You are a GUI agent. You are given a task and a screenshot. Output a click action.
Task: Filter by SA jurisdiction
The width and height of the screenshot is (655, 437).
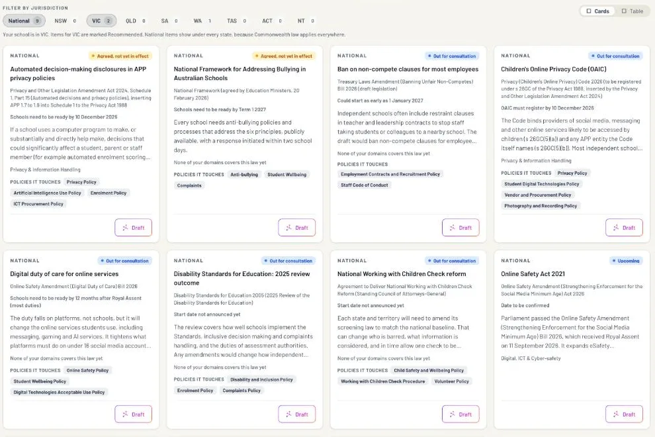pos(169,21)
